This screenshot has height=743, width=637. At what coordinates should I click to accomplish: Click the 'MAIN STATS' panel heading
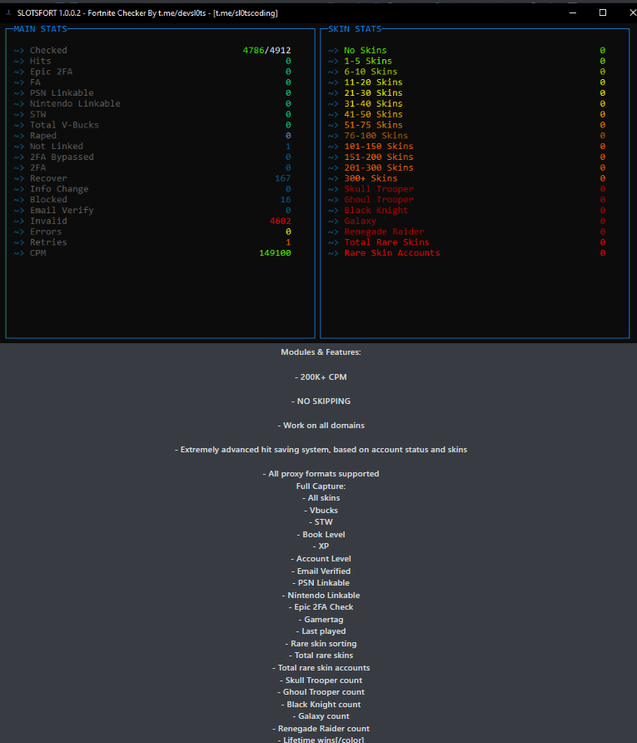(40, 29)
